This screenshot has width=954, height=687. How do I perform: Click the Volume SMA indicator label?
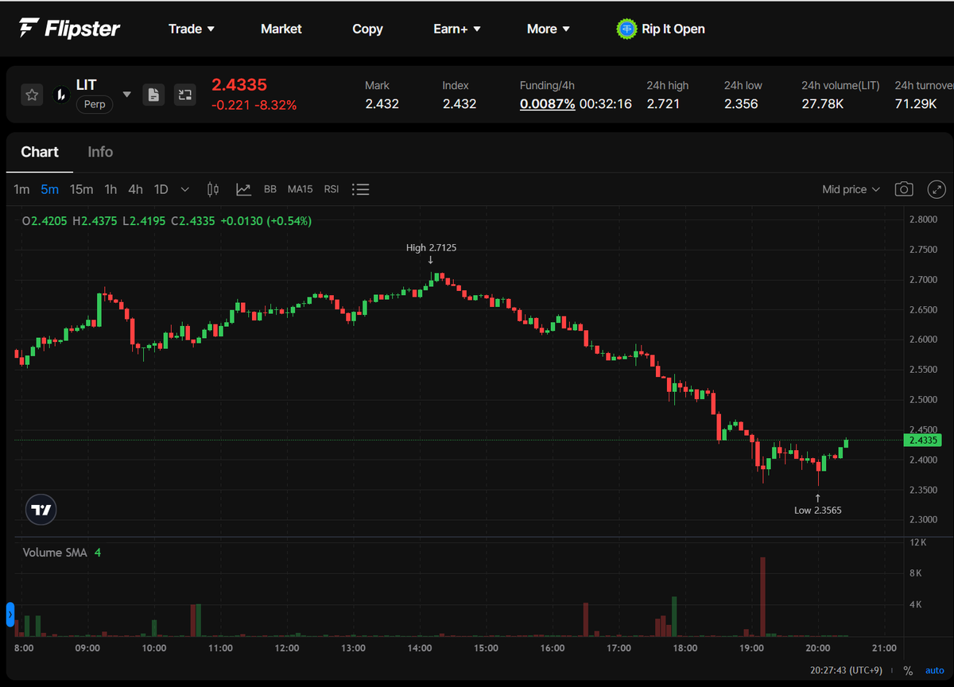(x=56, y=553)
